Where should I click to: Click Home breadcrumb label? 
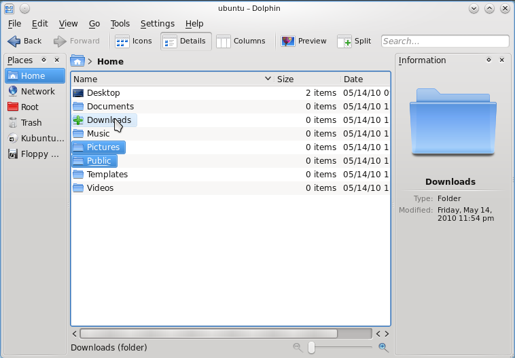coord(110,61)
